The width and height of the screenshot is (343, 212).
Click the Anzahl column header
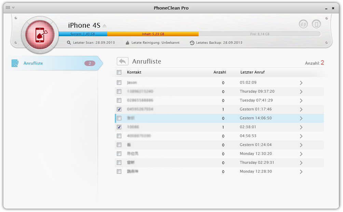pos(220,72)
